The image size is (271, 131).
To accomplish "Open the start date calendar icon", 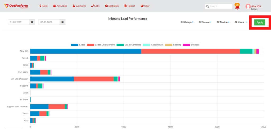I will (x=32, y=22).
